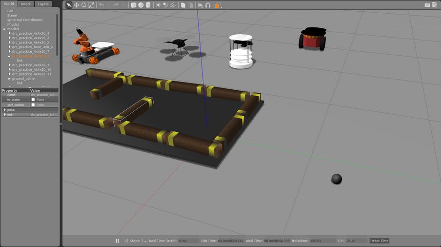Image resolution: width=441 pixels, height=247 pixels.
Task: Expand drc_practice_4x4x20_10 model
Action: tap(10, 69)
